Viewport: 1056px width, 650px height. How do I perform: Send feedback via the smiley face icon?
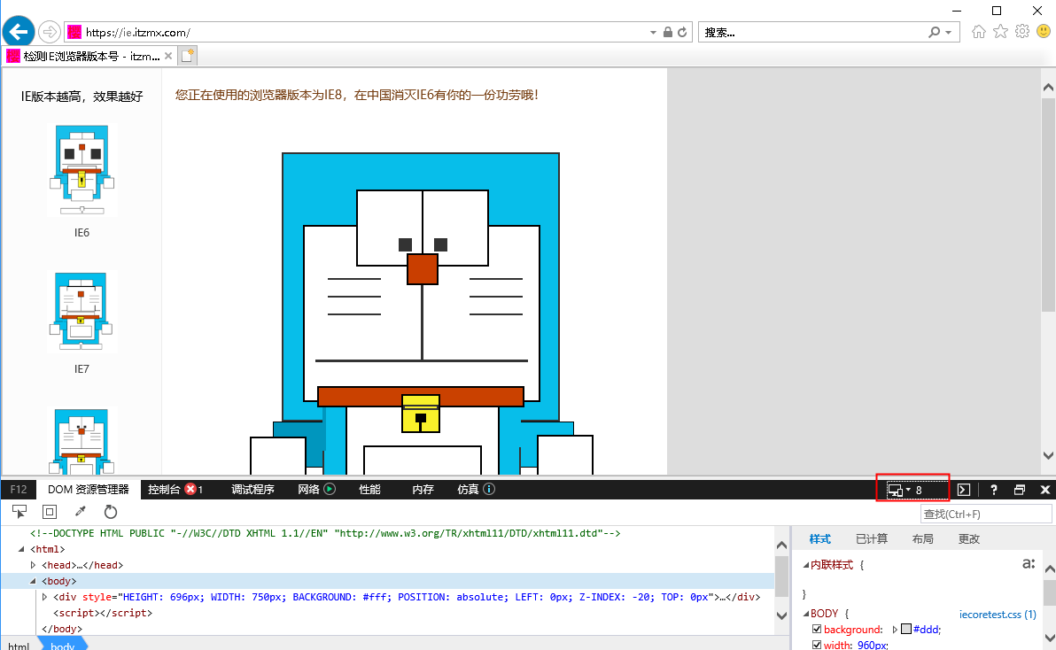pos(1044,32)
